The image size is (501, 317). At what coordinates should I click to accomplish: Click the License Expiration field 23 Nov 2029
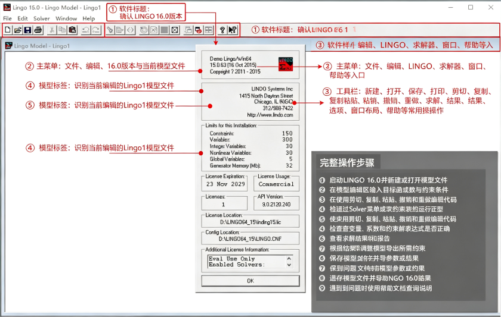click(x=225, y=184)
